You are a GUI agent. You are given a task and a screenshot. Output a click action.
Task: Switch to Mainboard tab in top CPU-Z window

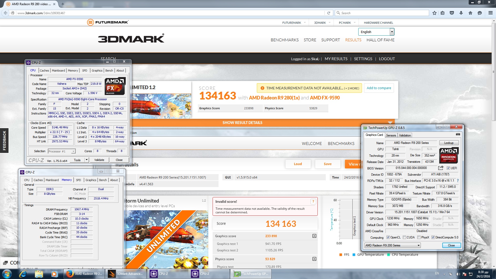tap(58, 71)
